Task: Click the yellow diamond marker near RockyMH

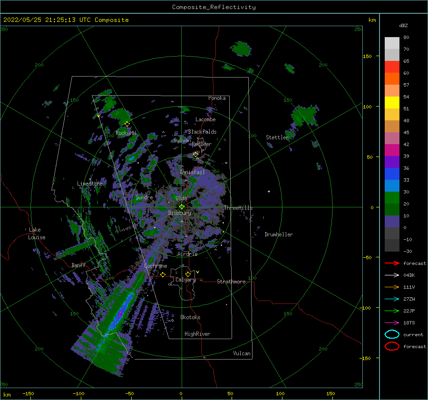Action: [127, 124]
